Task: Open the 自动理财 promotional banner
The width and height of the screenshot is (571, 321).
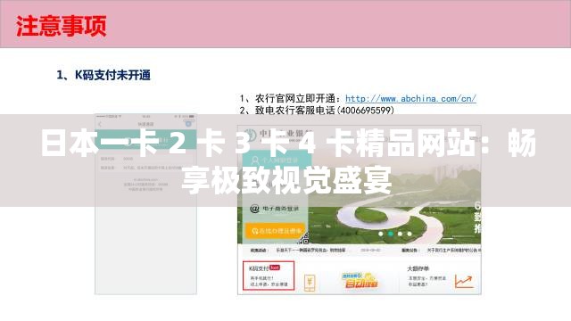Action: pyautogui.click(x=360, y=280)
